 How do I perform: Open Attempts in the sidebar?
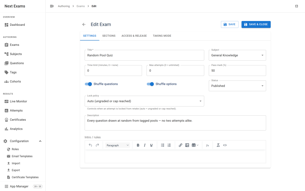tap(23, 111)
